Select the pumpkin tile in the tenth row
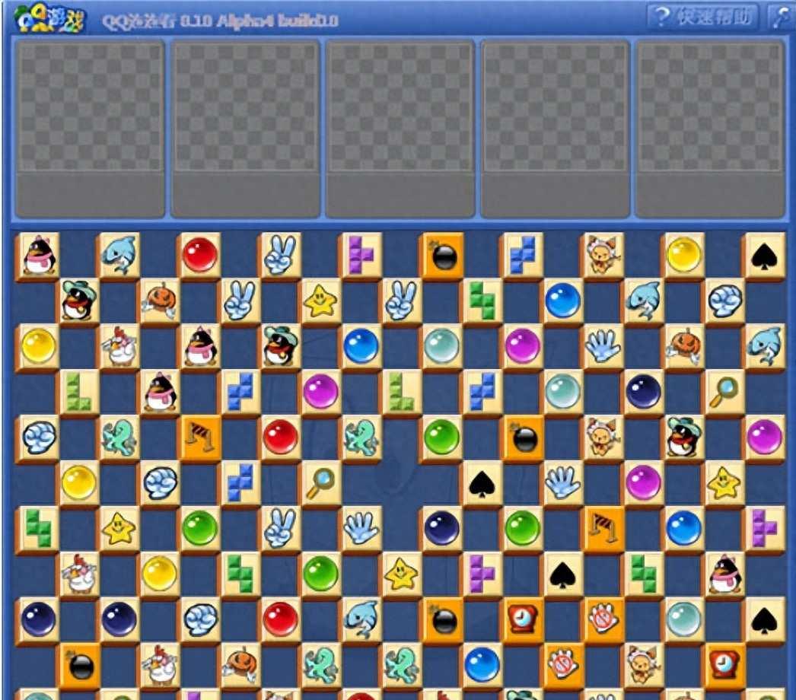The image size is (796, 700). [x=240, y=666]
